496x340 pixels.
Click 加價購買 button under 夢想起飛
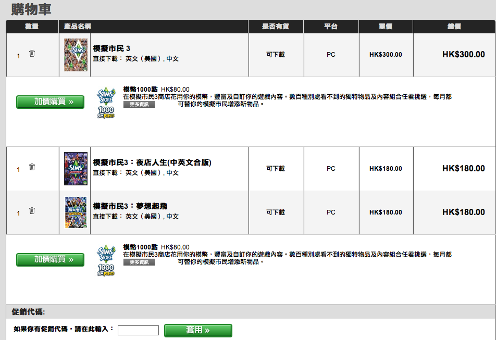pos(51,259)
